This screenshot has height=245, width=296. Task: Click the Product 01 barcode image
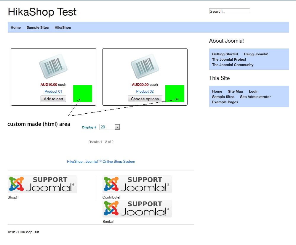coord(53,66)
